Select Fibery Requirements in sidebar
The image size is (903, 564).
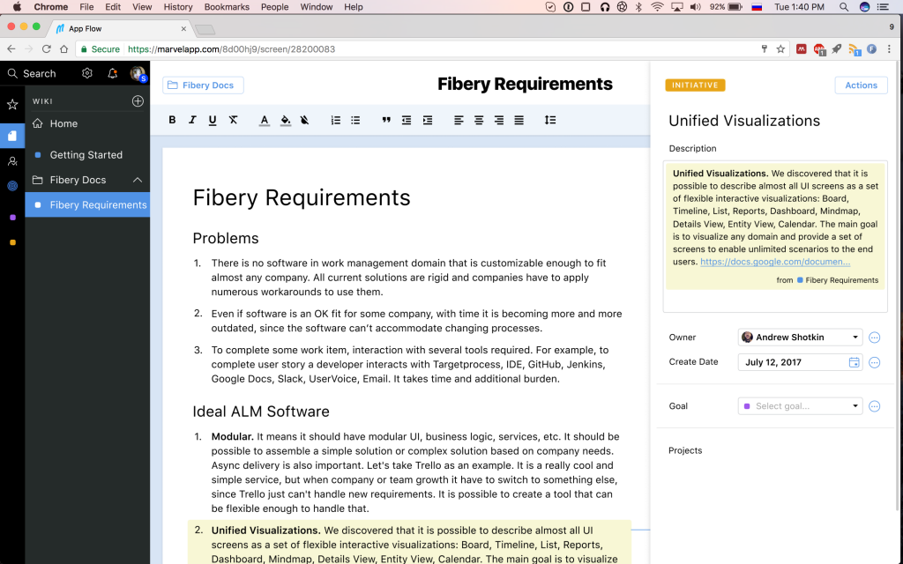click(87, 204)
